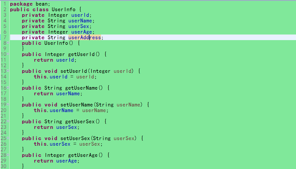Click the 'void' keyword on line 13
Viewport: 296px width, 169px height.
[x=51, y=71]
